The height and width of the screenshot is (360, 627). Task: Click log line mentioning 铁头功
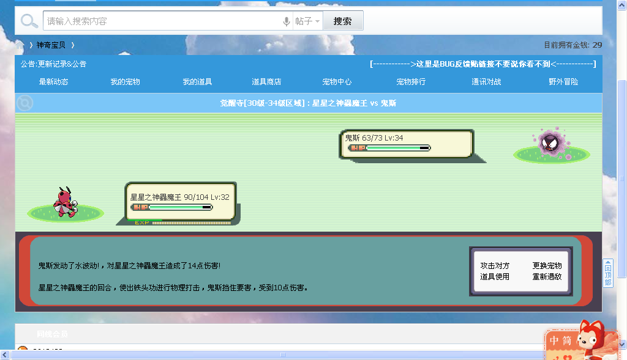pos(173,288)
